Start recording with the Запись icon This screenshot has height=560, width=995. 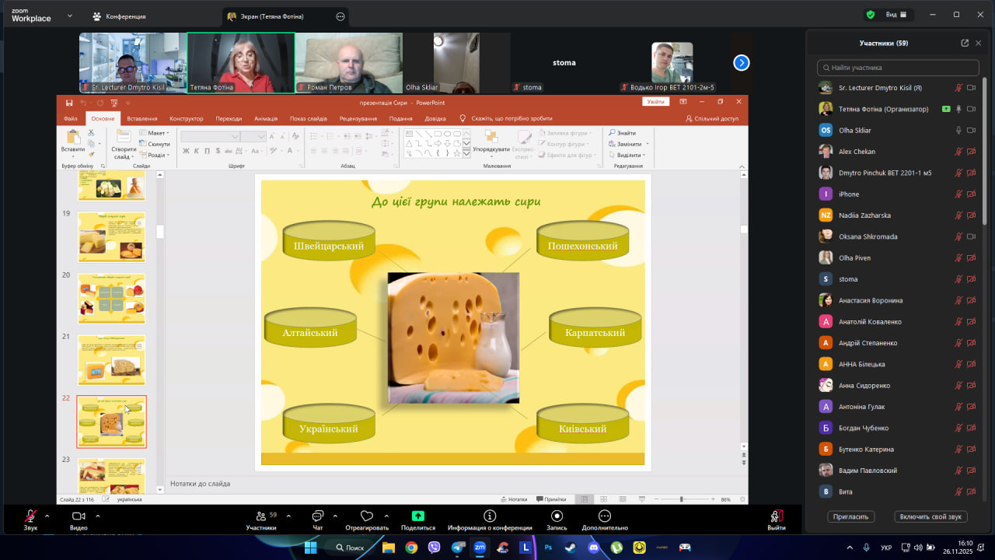557,516
